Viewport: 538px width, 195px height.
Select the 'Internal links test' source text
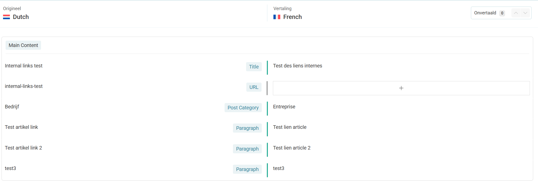click(24, 66)
